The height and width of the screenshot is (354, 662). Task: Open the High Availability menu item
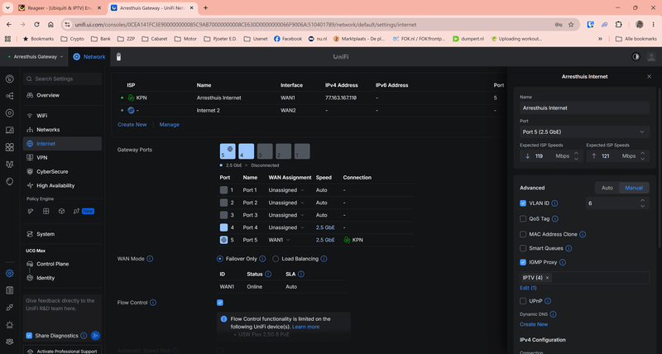[62, 185]
